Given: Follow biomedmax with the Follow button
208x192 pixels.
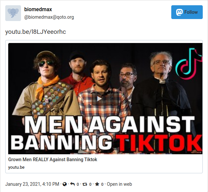Looking at the screenshot, I should (187, 12).
